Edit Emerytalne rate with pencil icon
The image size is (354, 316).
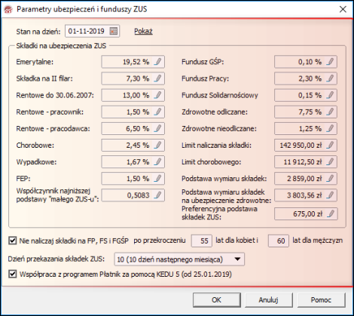coord(157,62)
